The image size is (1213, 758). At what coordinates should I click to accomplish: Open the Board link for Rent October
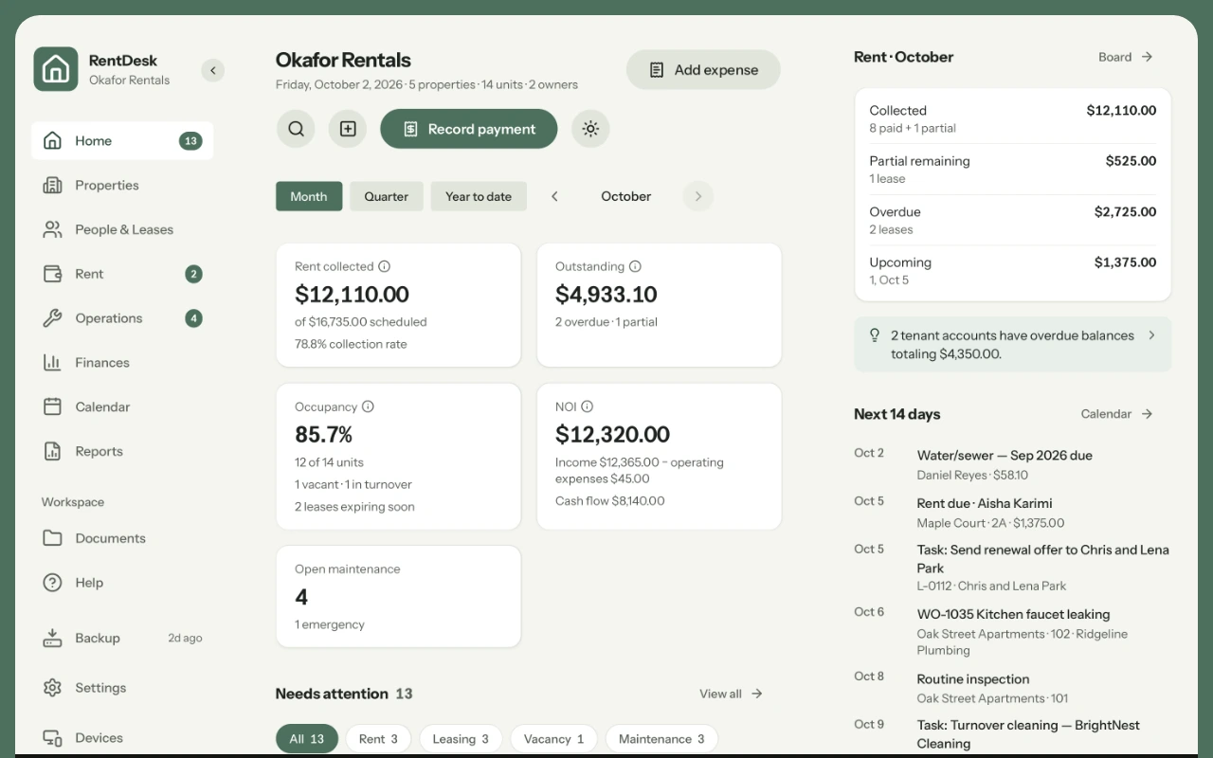coord(1126,57)
